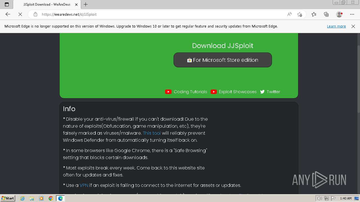360x202 pixels.
Task: Select the JJSploit Download - WeAreDevs tab
Action: [x=47, y=4]
